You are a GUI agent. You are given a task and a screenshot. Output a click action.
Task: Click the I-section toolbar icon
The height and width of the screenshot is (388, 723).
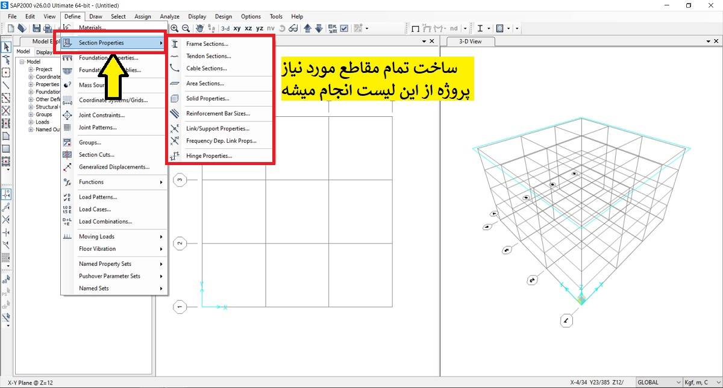click(x=480, y=28)
